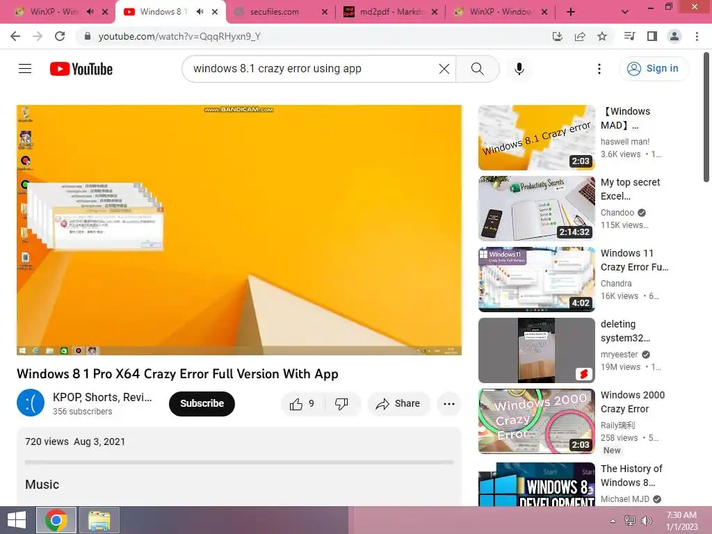
Task: Open the Chrome three-dot menu
Action: [x=697, y=36]
